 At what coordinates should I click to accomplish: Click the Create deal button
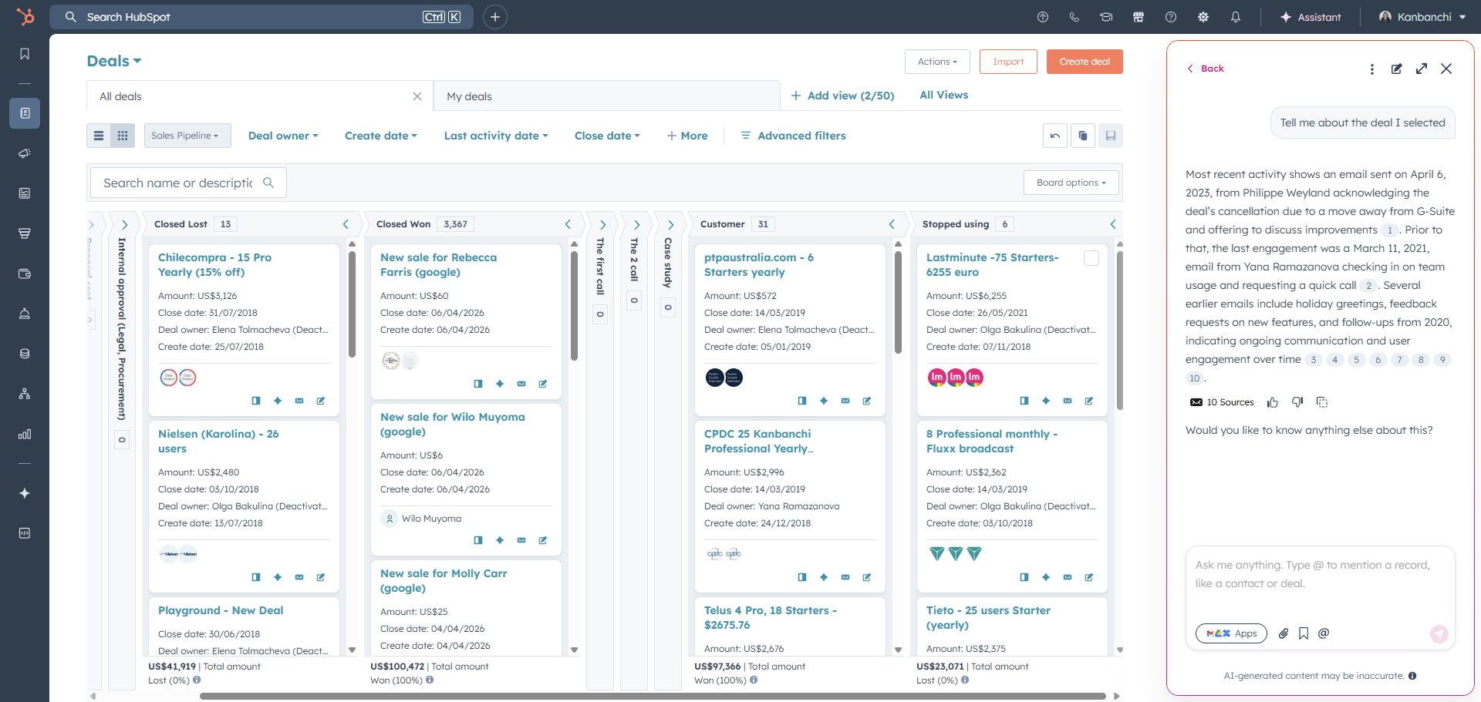coord(1085,62)
